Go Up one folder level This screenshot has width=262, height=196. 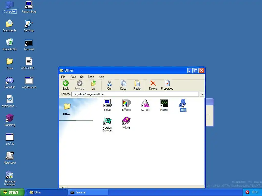pos(93,85)
